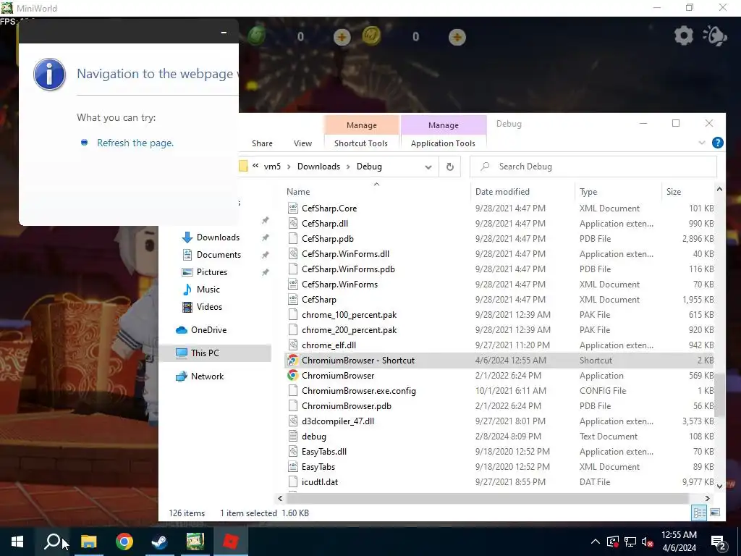Expand the File Explorer ribbon chevron
This screenshot has width=741, height=556.
point(702,143)
